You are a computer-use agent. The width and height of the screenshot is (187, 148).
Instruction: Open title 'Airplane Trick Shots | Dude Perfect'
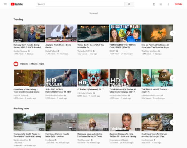coord(58,46)
